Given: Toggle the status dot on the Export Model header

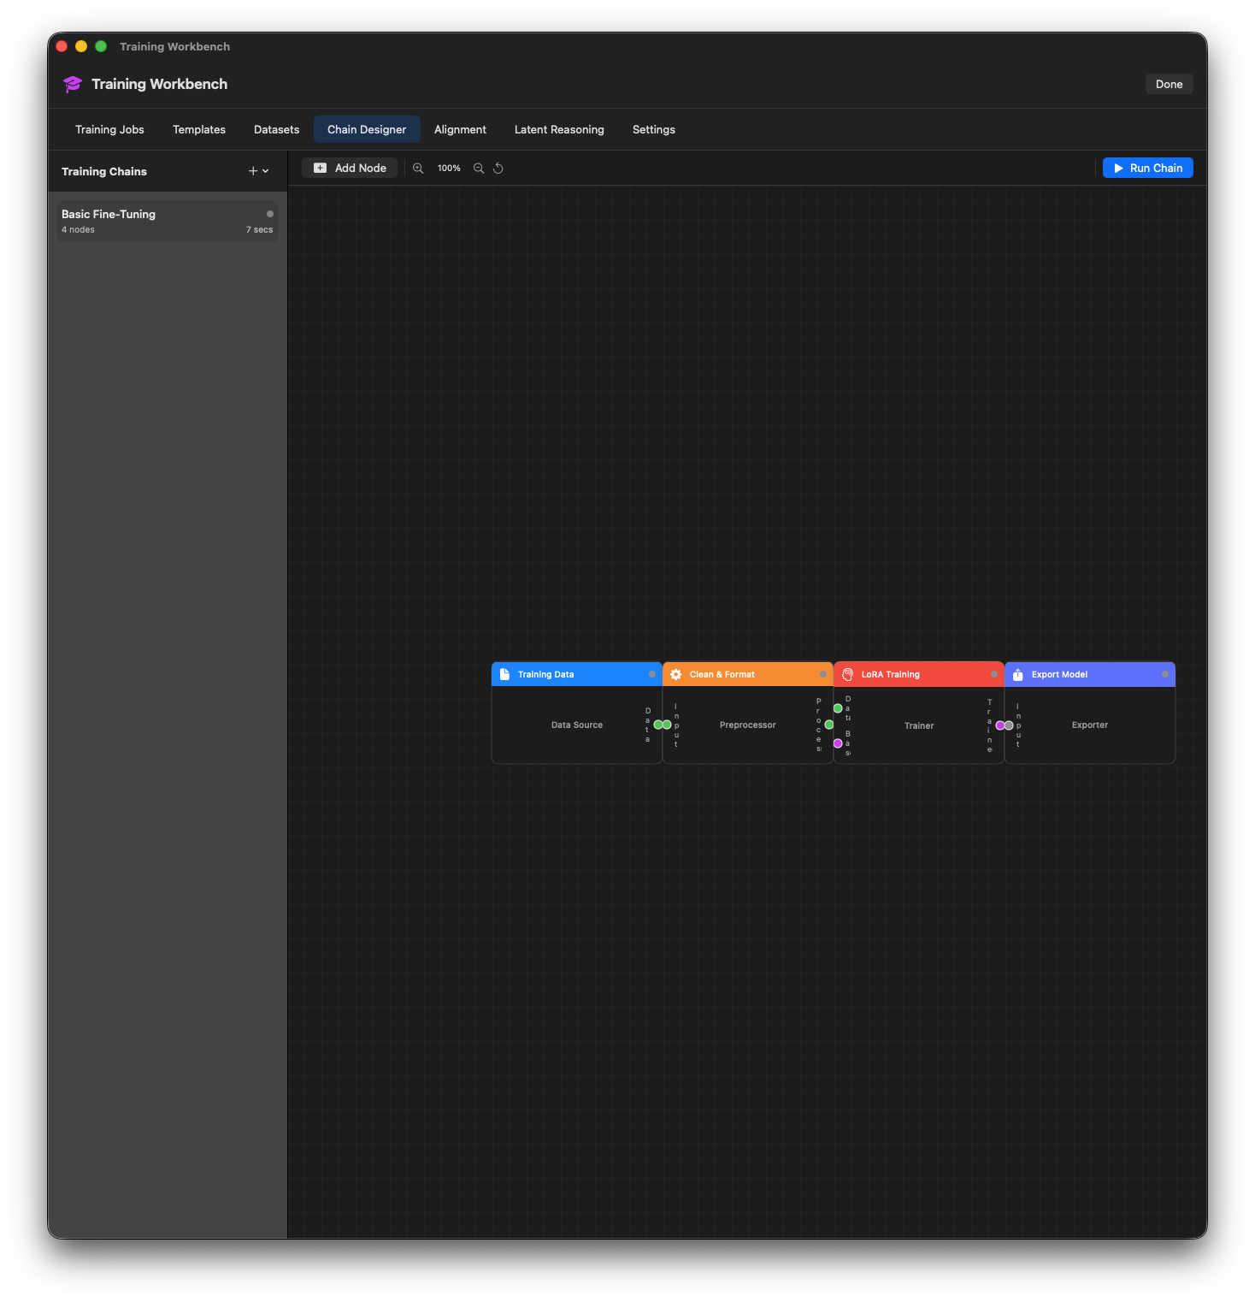Looking at the screenshot, I should coord(1165,674).
